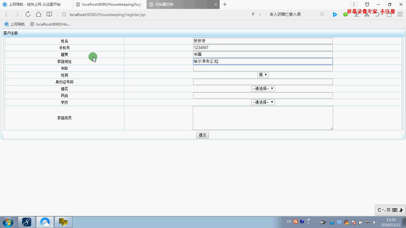Image resolution: width=406 pixels, height=228 pixels.
Task: Open the blue browser taskbar icon
Action: click(45, 222)
